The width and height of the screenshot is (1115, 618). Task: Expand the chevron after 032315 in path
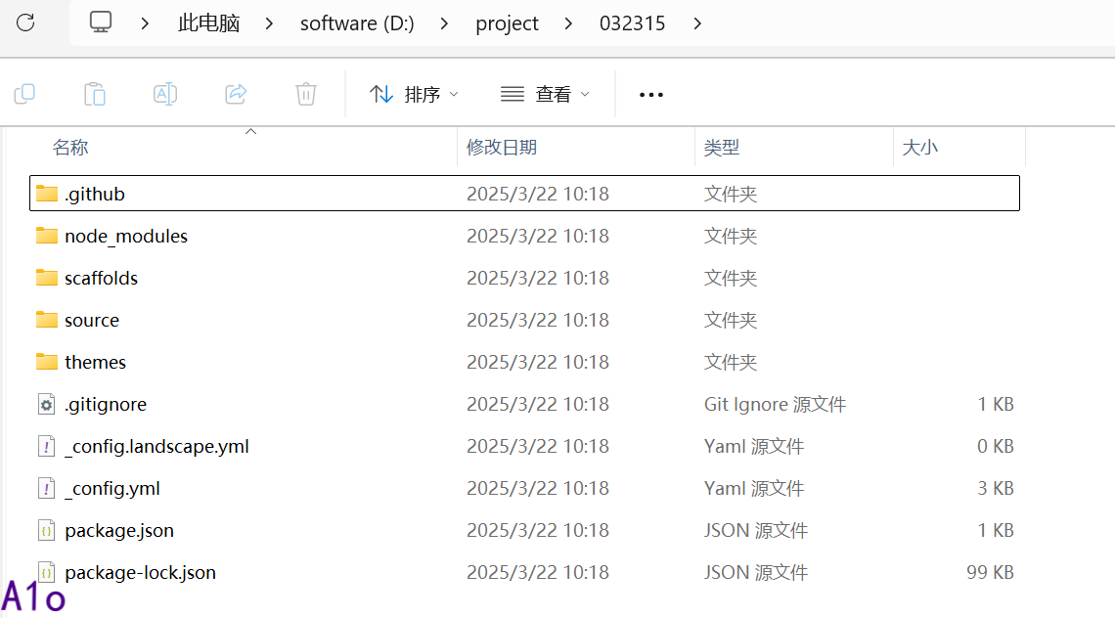(697, 23)
